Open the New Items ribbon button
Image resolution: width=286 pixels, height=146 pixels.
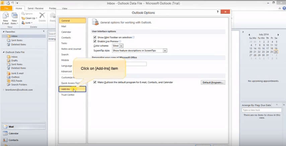tap(14, 18)
